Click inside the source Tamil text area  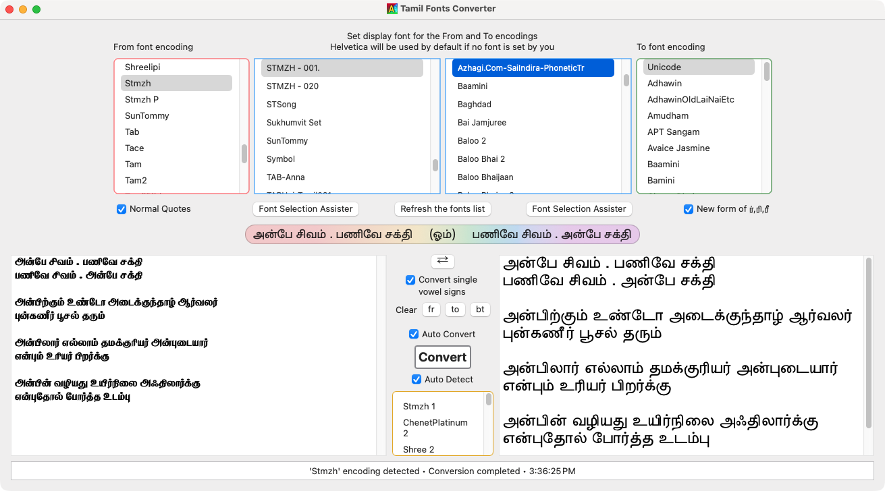coord(194,355)
